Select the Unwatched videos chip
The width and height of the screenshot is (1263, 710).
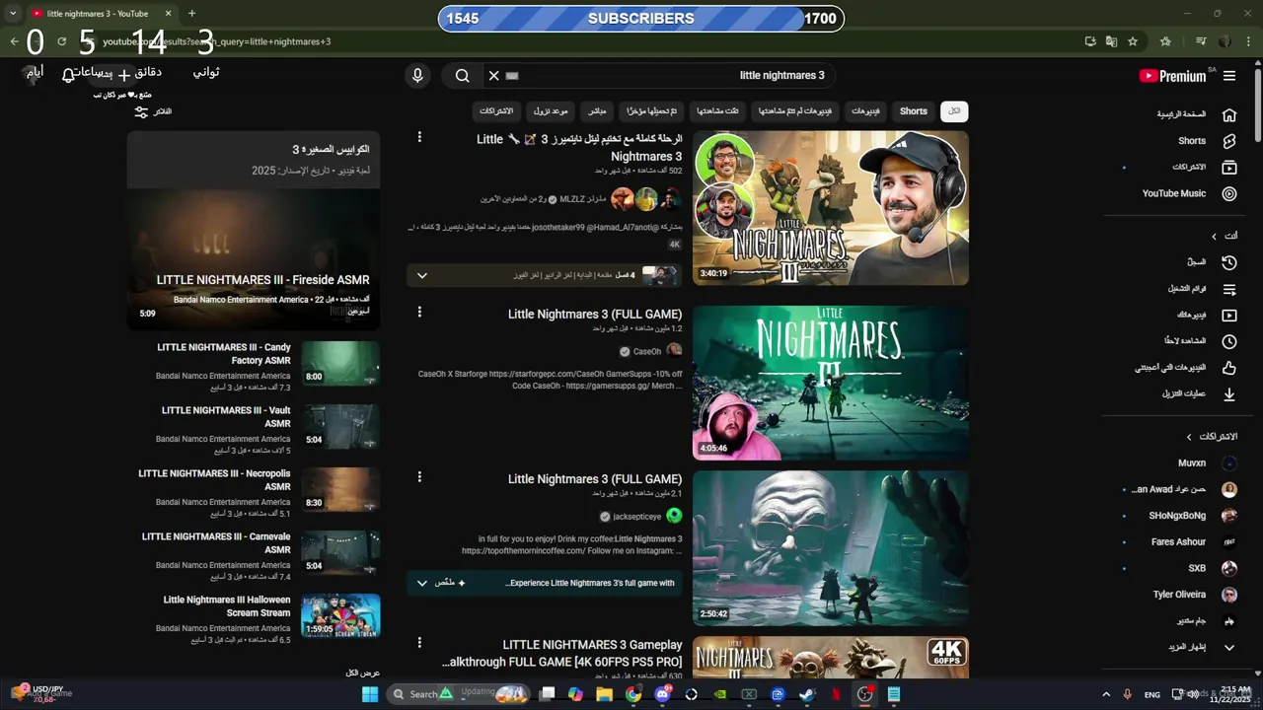click(x=794, y=111)
